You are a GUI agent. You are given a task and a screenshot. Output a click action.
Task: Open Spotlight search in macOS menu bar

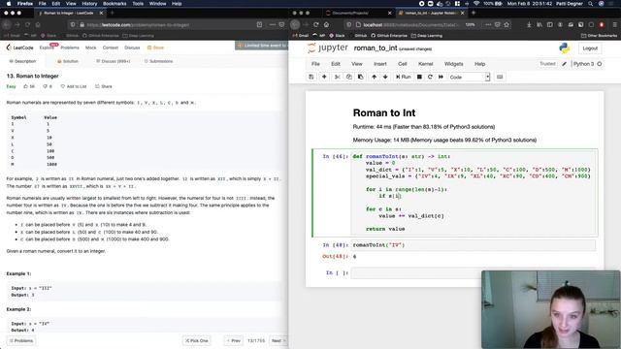(x=591, y=4)
